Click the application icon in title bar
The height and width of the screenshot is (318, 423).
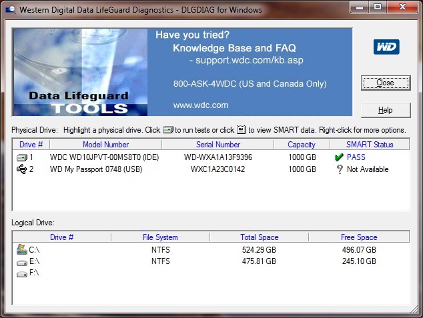pos(10,10)
